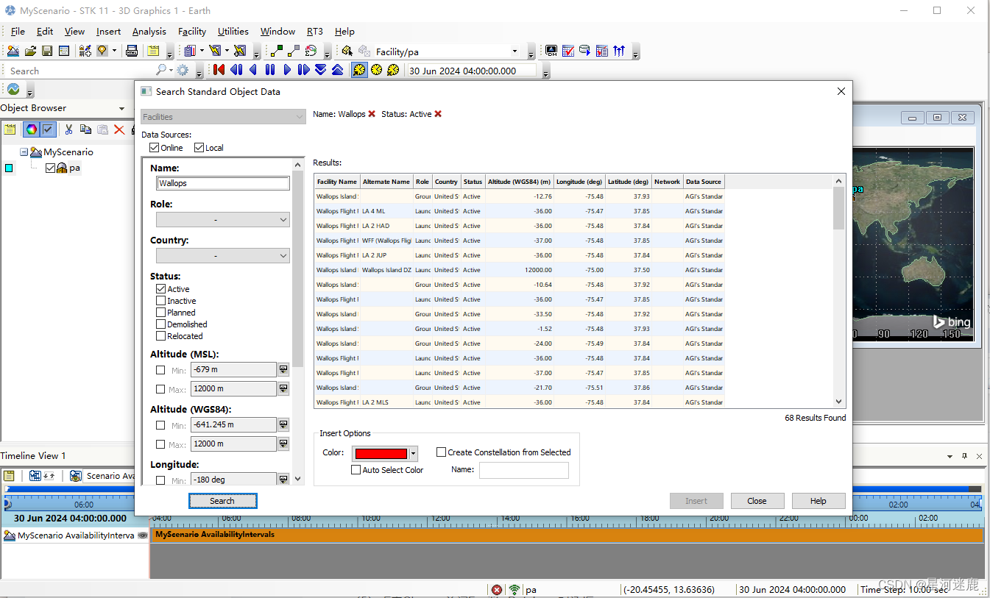Collapse the MyScenario tree node

click(24, 152)
